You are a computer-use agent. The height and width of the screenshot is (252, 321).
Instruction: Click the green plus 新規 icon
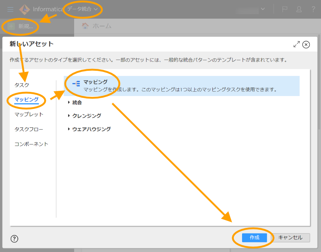[11, 26]
